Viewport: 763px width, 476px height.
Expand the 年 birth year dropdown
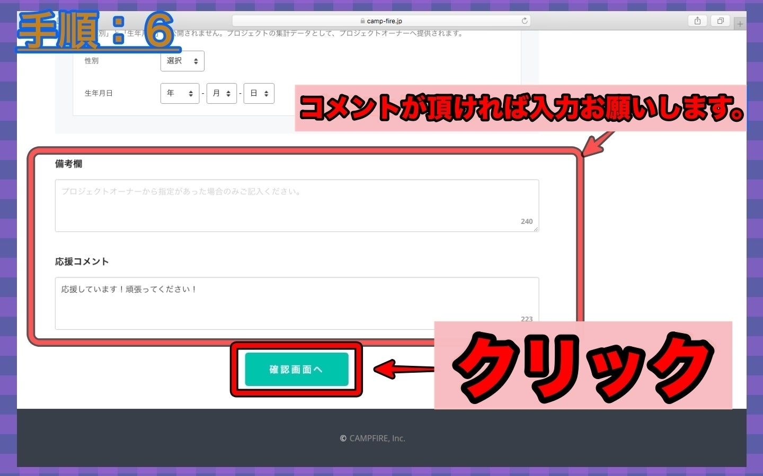point(180,93)
